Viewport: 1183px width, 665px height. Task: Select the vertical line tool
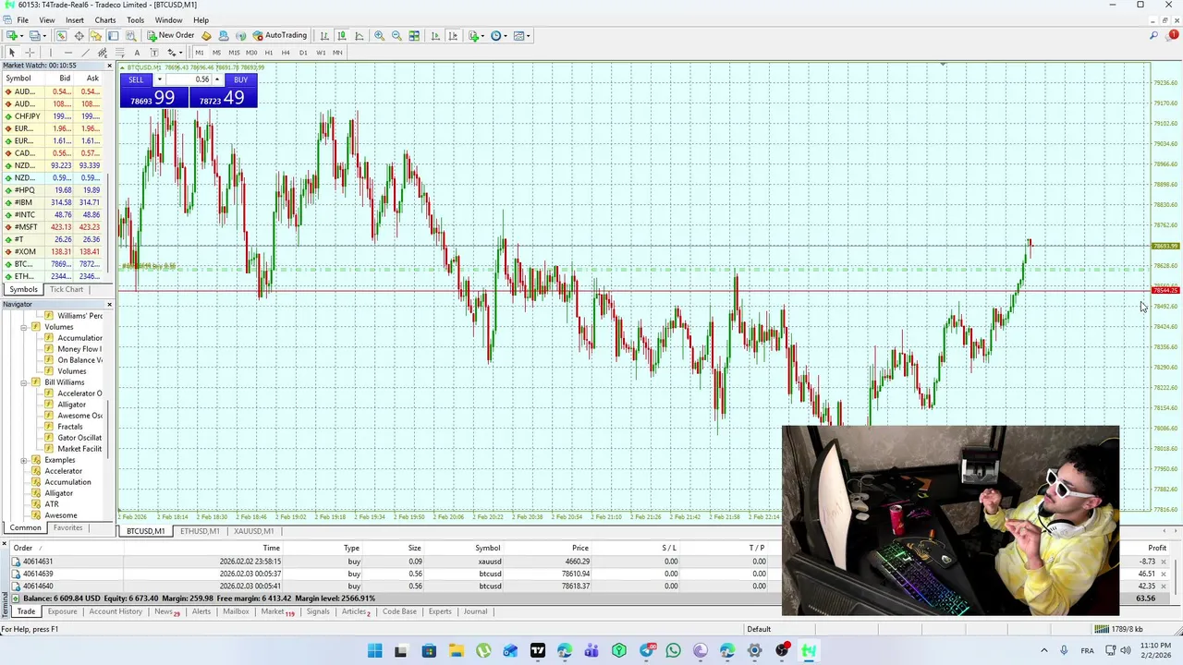click(x=51, y=53)
